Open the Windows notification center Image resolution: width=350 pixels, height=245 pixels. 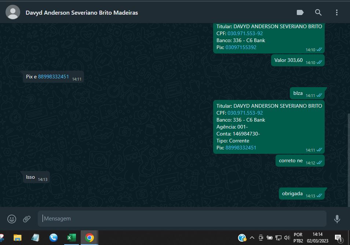tap(339, 238)
